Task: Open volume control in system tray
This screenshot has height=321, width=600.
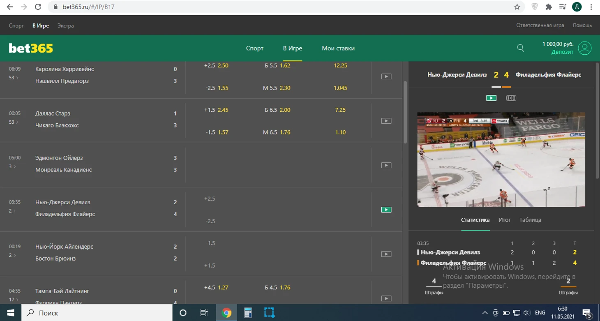Action: (x=526, y=313)
